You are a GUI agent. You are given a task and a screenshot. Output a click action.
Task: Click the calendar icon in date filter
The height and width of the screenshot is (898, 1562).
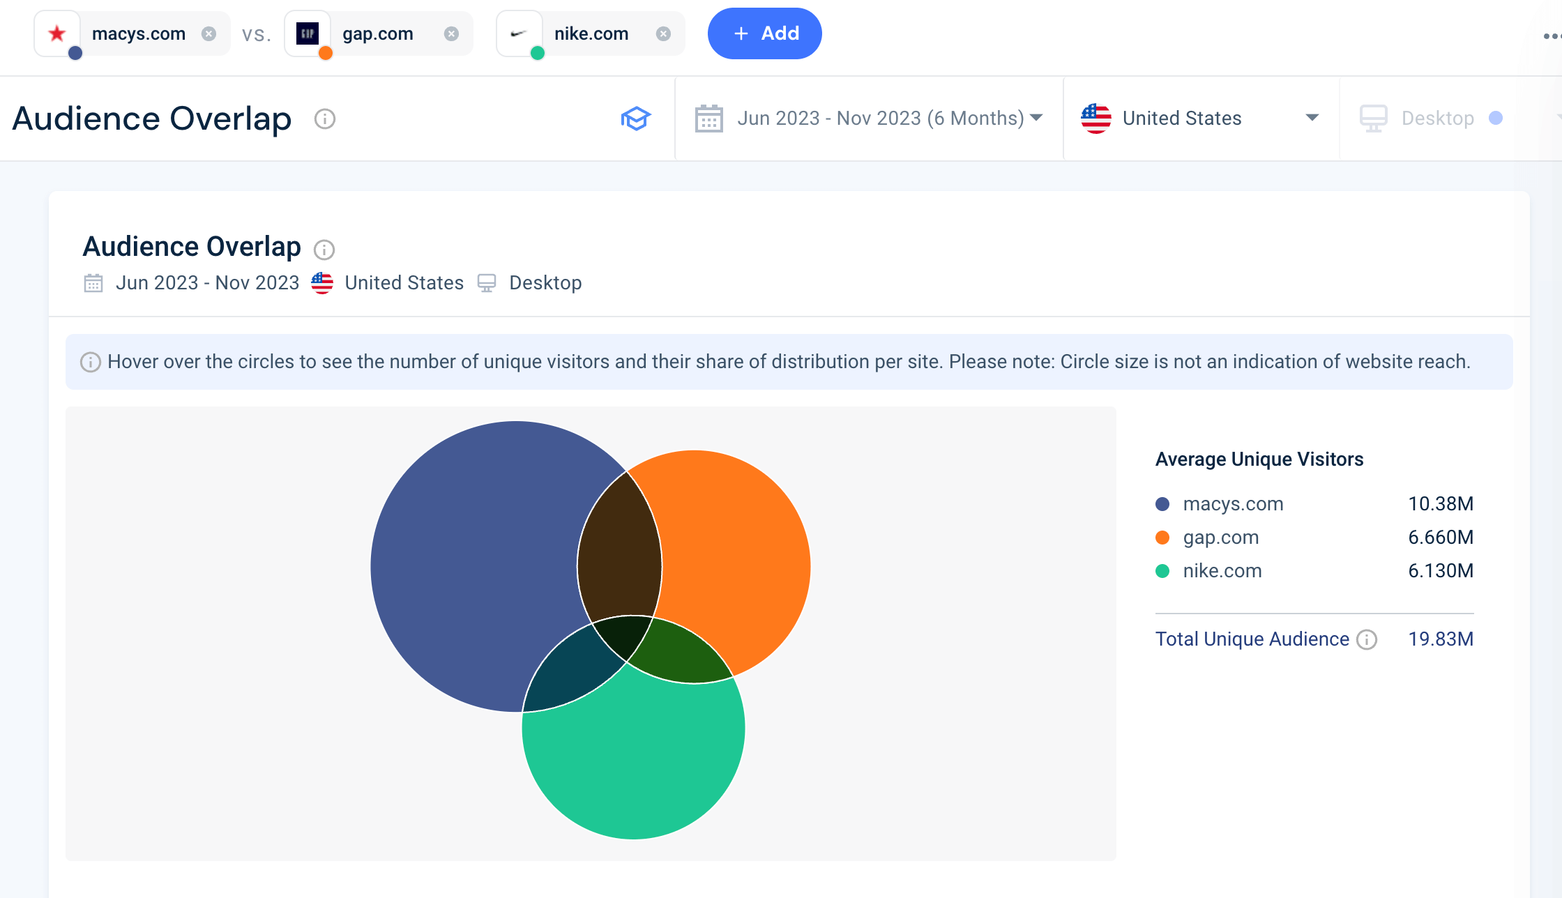pyautogui.click(x=709, y=119)
